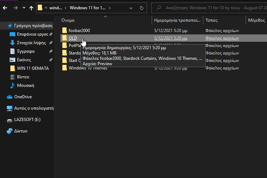Go forward with the forward arrow
The height and width of the screenshot is (178, 267).
(16, 8)
